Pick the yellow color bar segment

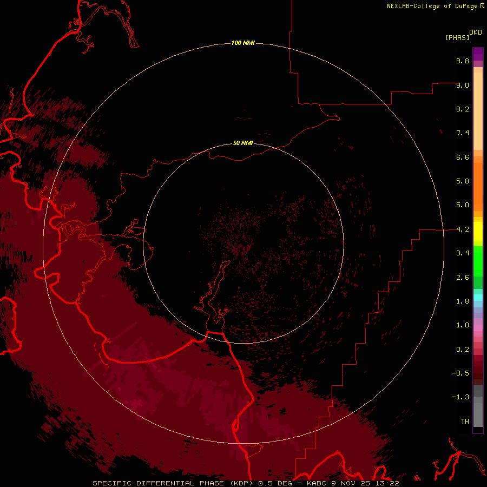click(478, 232)
